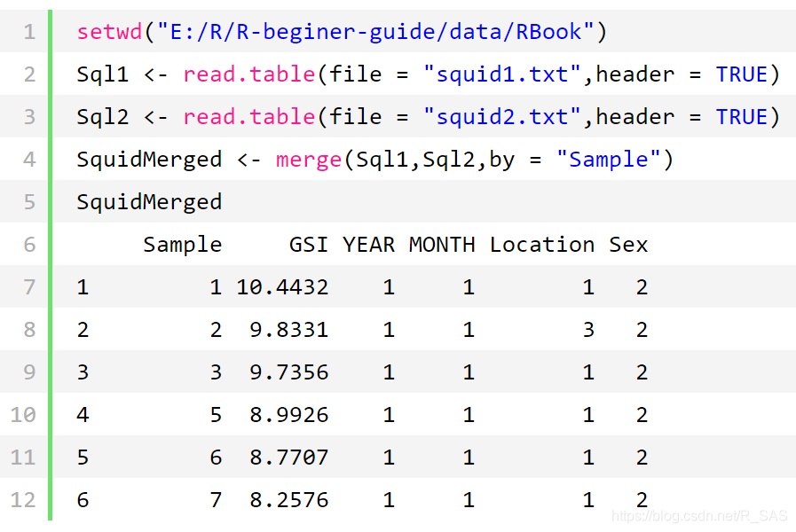Click the MONTH value in the 9.7356 row
The image size is (796, 532).
click(469, 372)
